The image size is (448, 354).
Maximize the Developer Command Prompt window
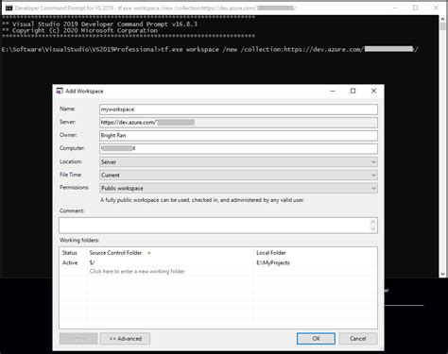coord(416,8)
